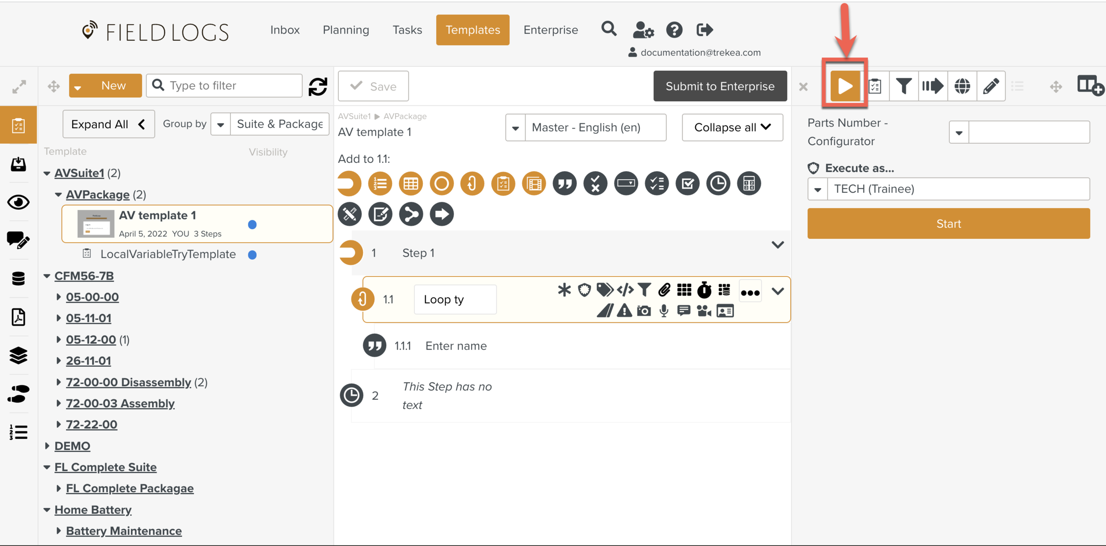Click the stopwatch icon on step 1.1
1106x546 pixels.
704,290
